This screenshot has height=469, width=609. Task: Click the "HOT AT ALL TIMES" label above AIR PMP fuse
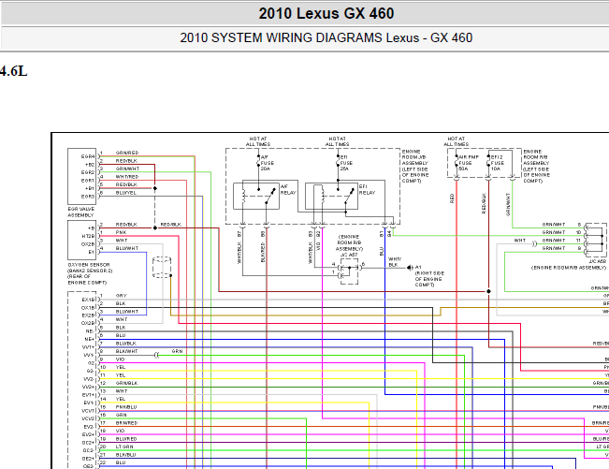click(456, 141)
